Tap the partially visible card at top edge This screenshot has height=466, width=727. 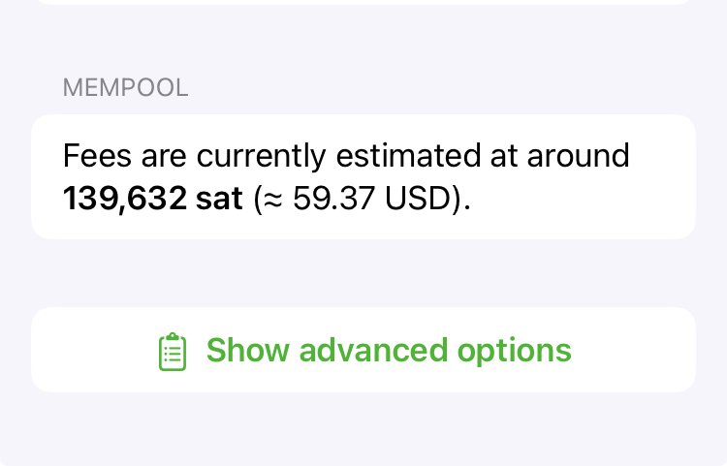tap(363, 2)
